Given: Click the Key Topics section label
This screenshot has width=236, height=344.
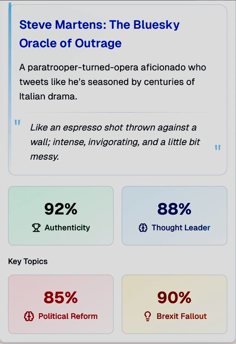Looking at the screenshot, I should point(28,261).
